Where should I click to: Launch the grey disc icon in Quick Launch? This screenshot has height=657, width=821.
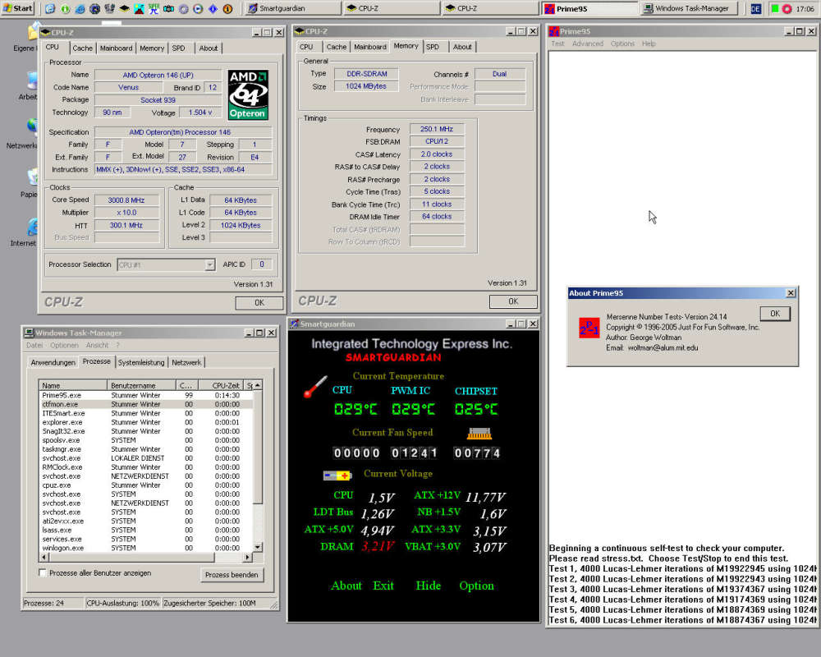tap(184, 9)
